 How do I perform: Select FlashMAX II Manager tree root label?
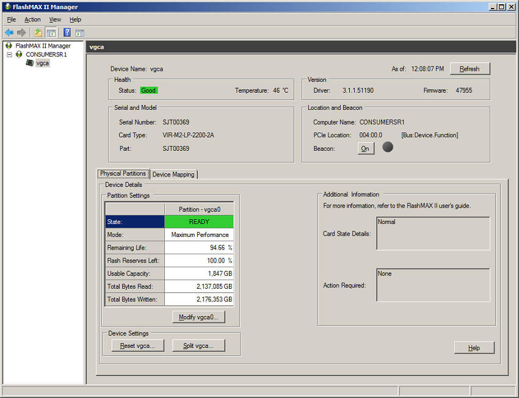[43, 46]
